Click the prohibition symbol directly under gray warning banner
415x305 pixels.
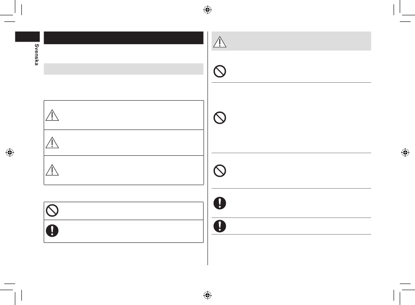220,71
